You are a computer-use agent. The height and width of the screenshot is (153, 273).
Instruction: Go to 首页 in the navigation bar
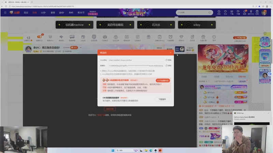click(26, 13)
